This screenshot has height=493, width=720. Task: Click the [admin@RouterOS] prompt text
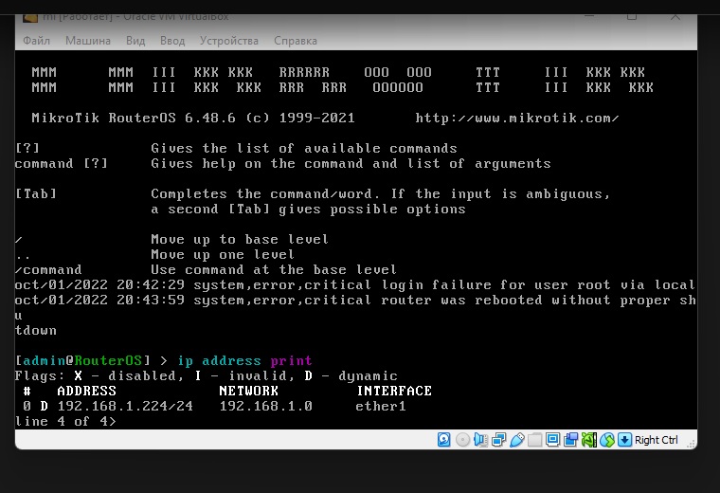tap(82, 360)
